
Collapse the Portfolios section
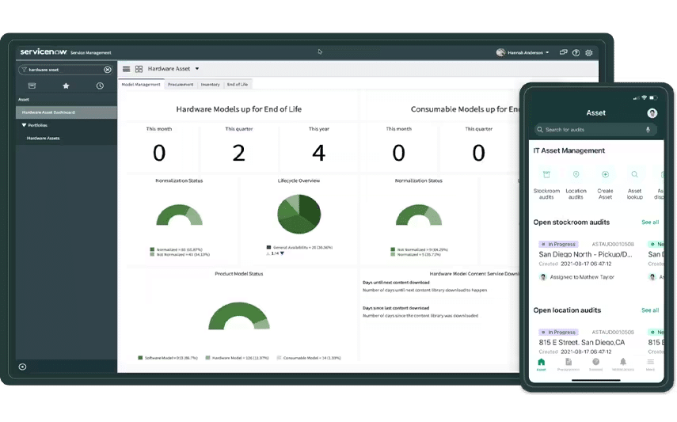click(25, 125)
